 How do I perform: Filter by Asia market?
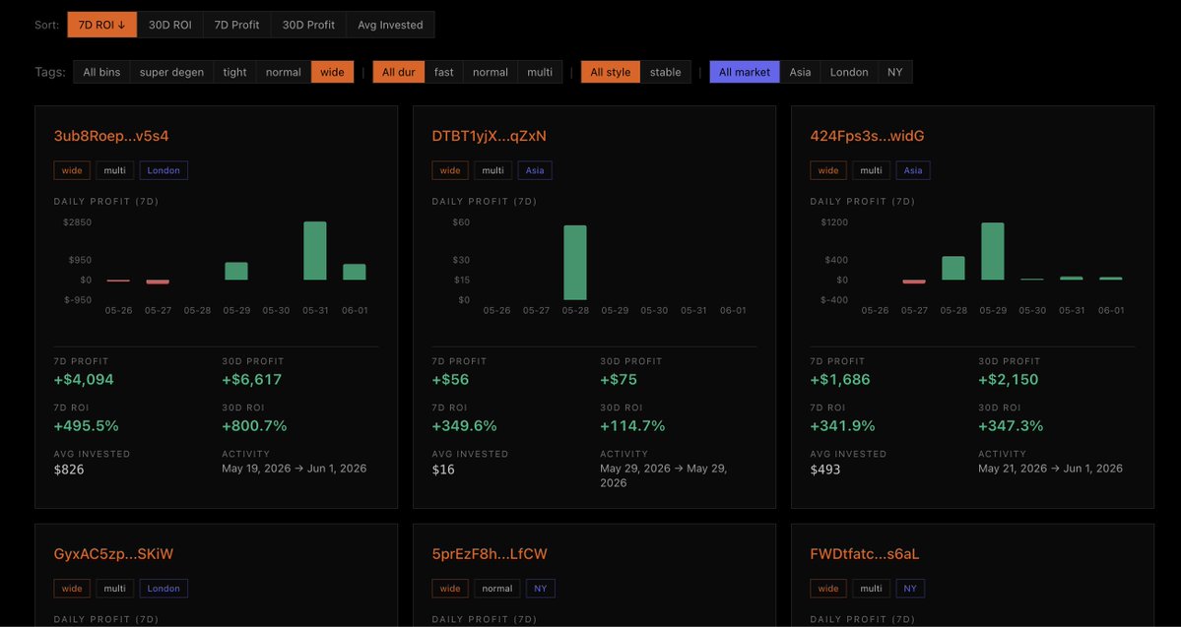point(800,72)
